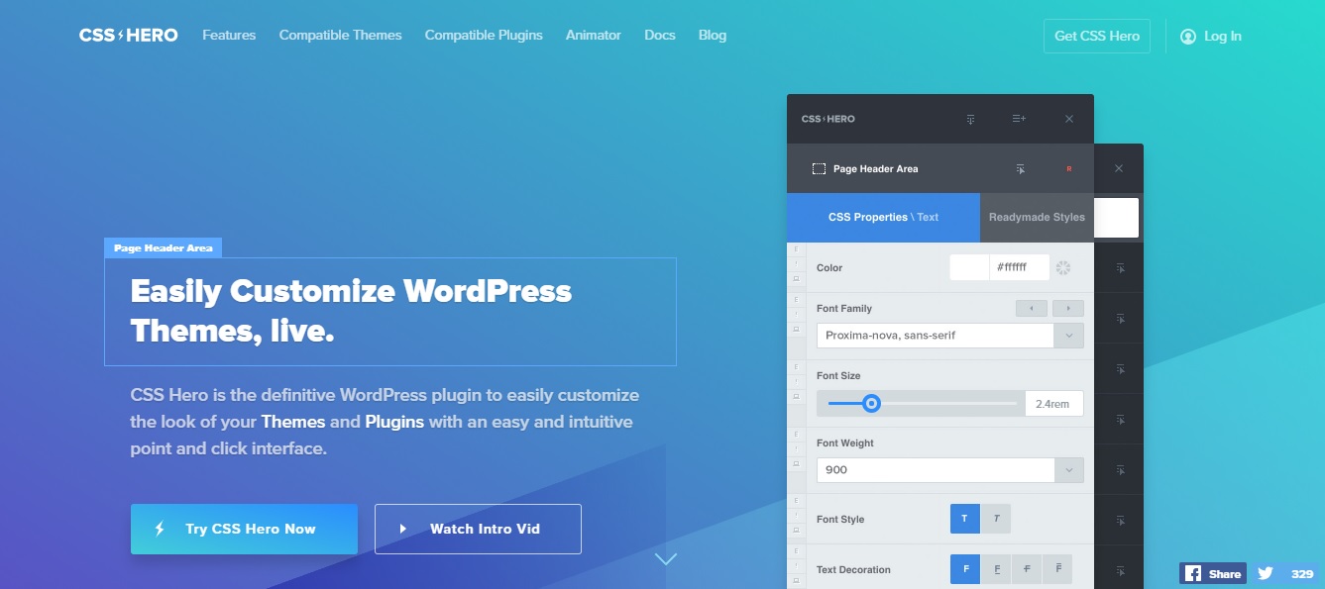Click the E icon on the Text Decoration row
1325x589 pixels.
click(x=795, y=552)
